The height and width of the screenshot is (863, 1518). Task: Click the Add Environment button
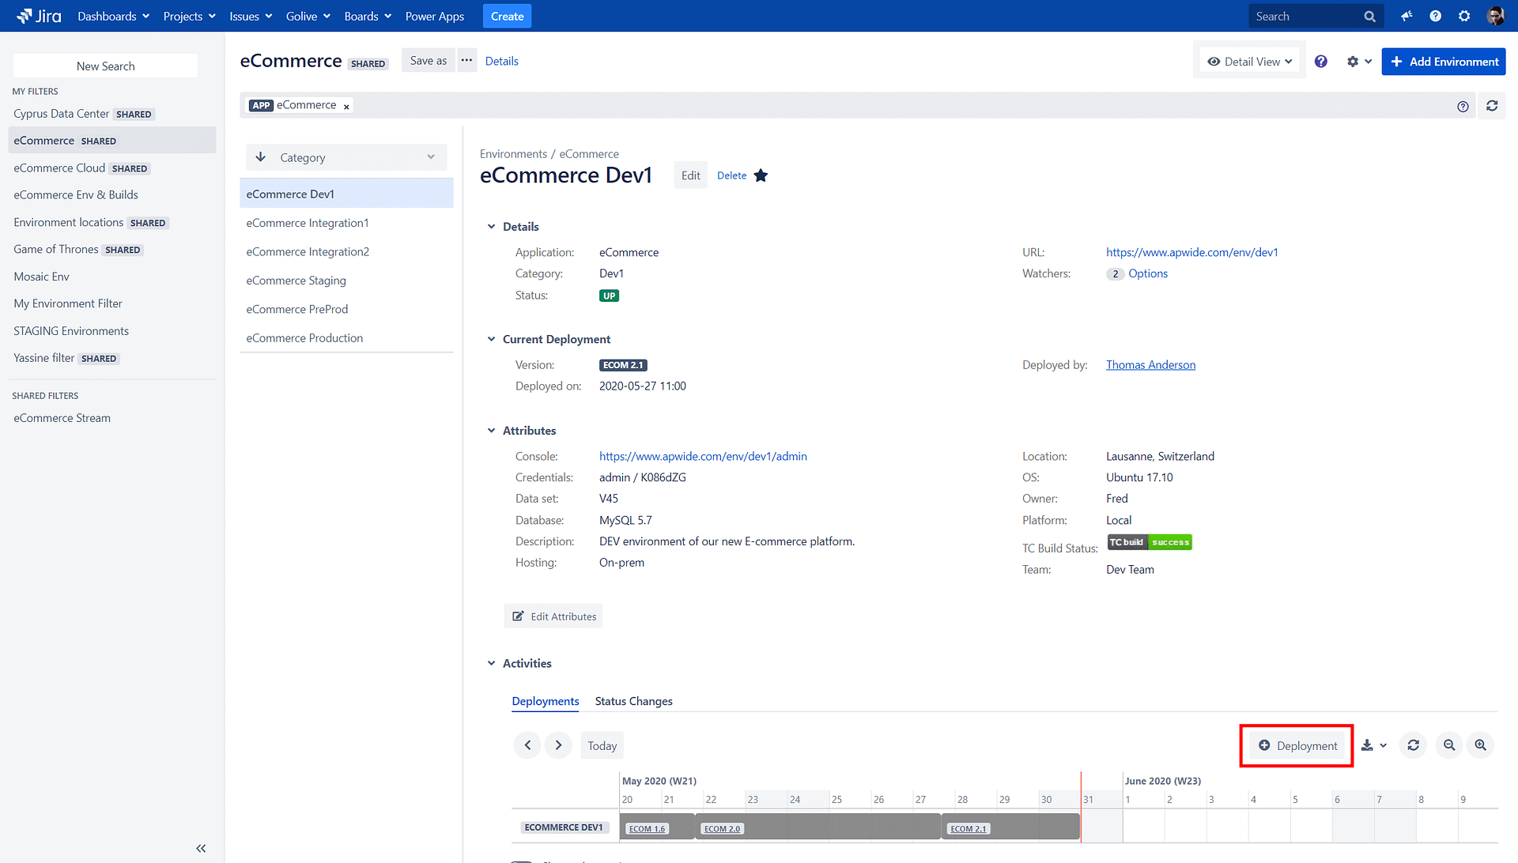[1443, 61]
